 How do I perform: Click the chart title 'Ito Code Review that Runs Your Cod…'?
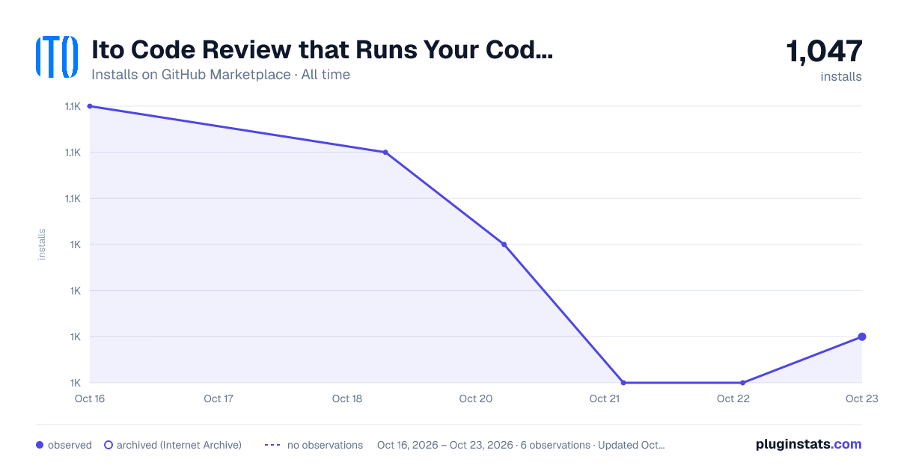(322, 50)
